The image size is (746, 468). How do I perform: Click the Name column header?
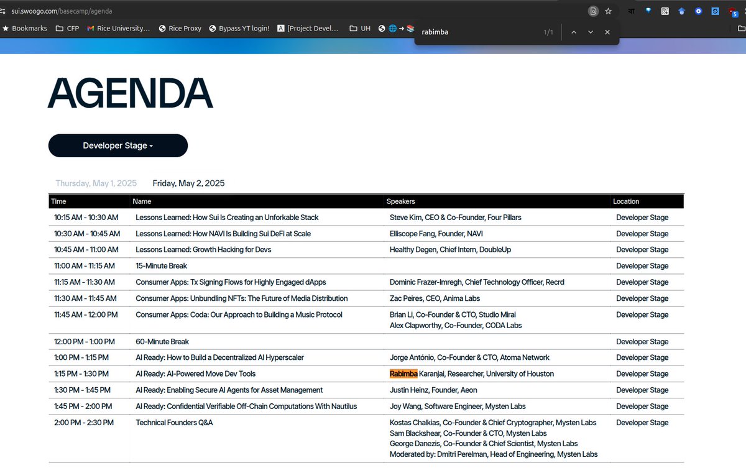142,201
